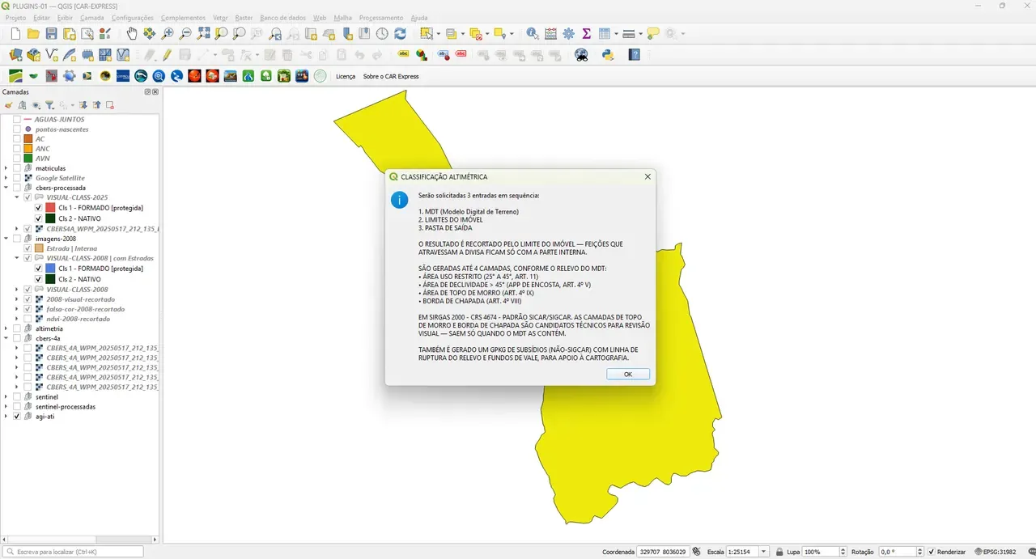Viewport: 1036px width, 559px height.
Task: Expand the agi-ati group
Action: click(6, 417)
